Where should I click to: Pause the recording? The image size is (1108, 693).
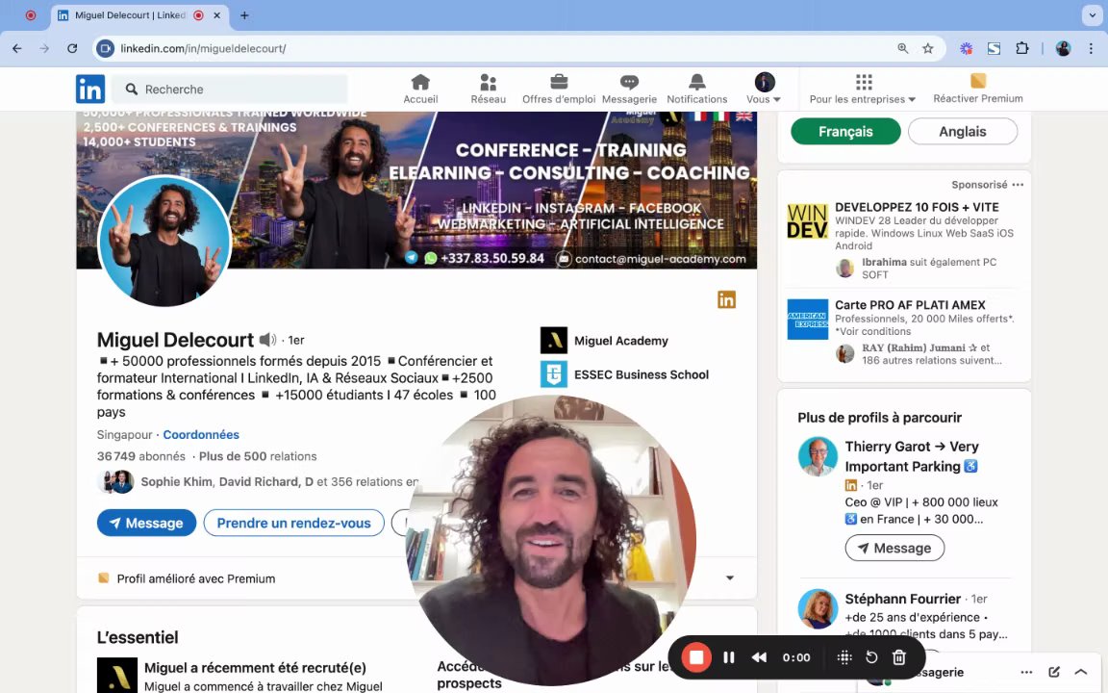pyautogui.click(x=728, y=657)
